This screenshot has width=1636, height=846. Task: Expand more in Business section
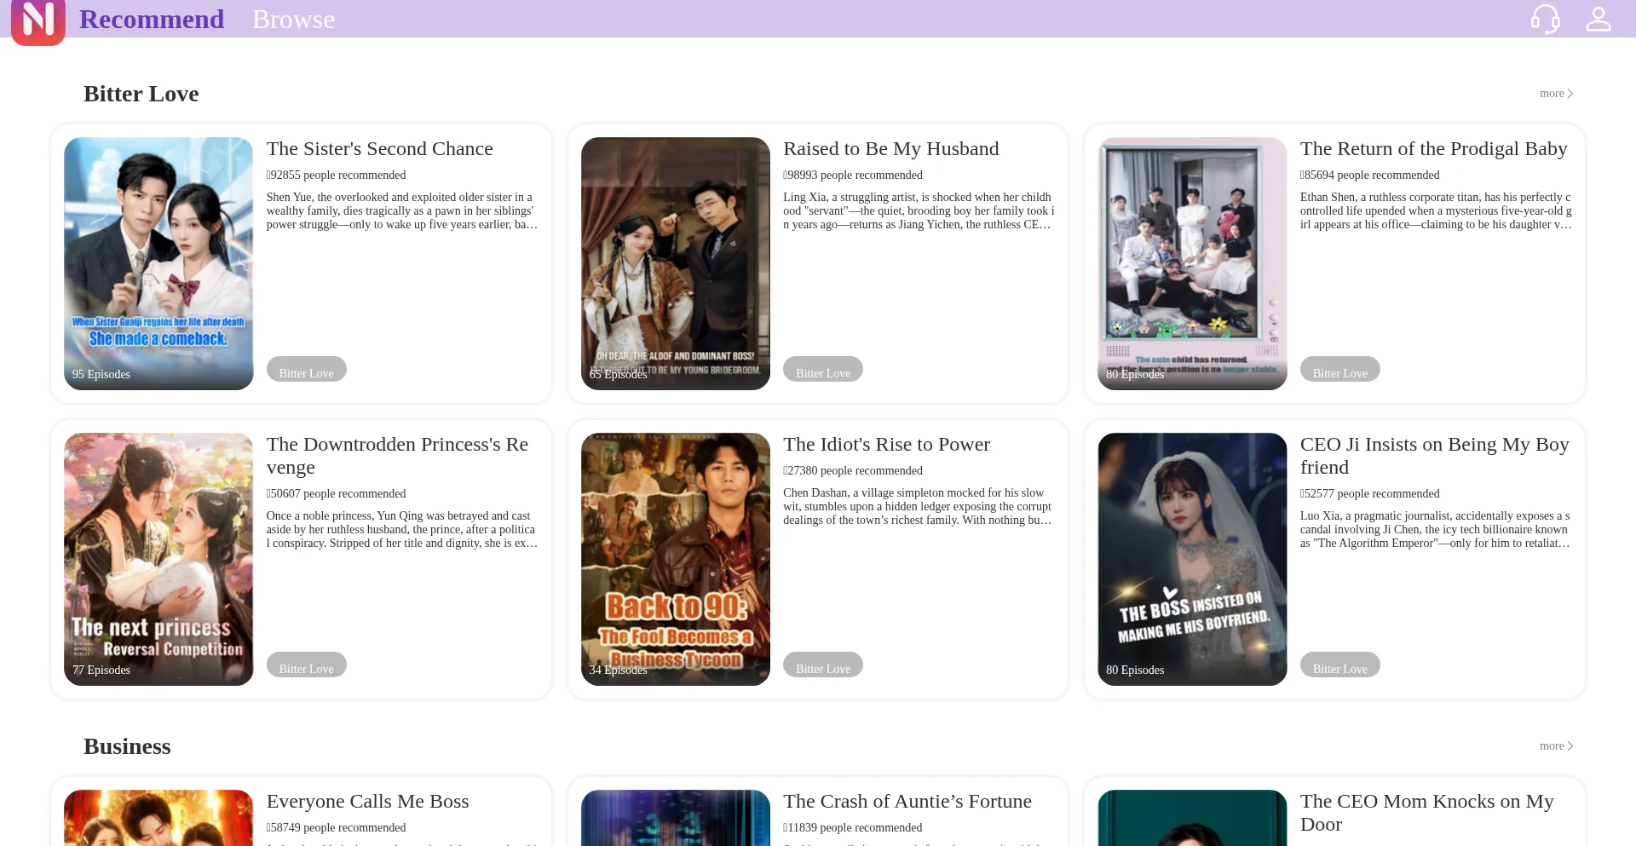tap(1556, 746)
